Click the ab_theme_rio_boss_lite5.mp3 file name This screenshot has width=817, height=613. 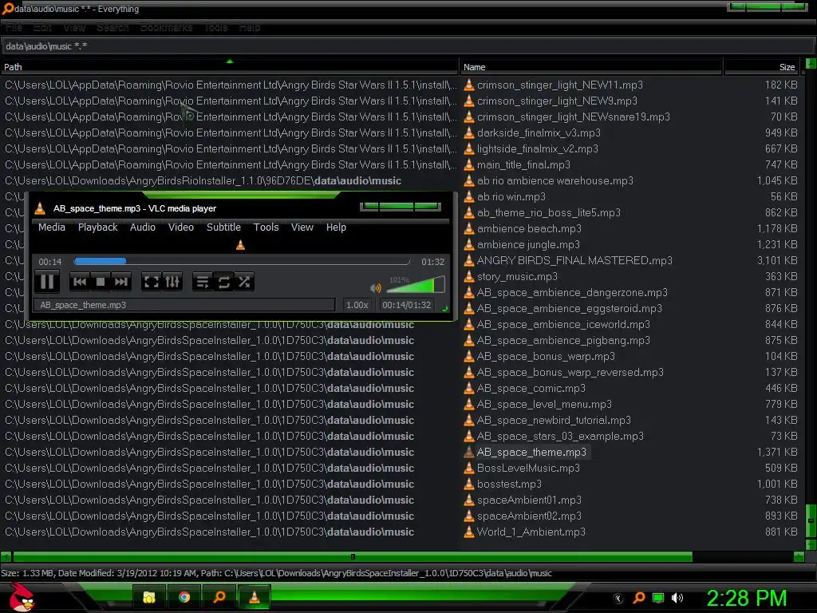(x=549, y=212)
